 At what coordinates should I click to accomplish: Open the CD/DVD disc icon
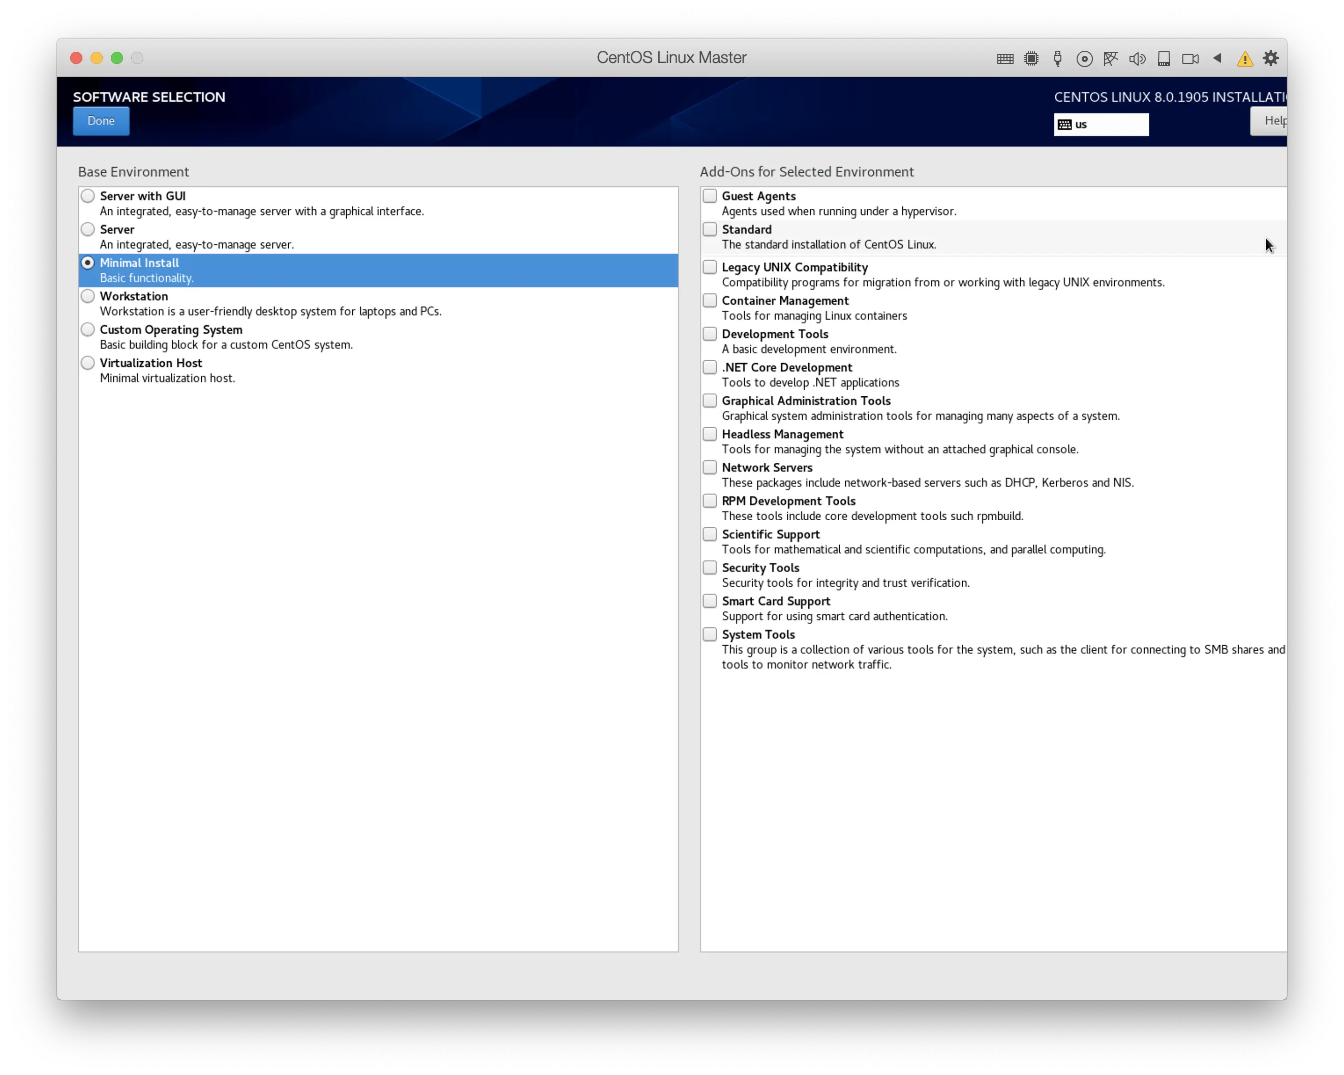click(1084, 58)
